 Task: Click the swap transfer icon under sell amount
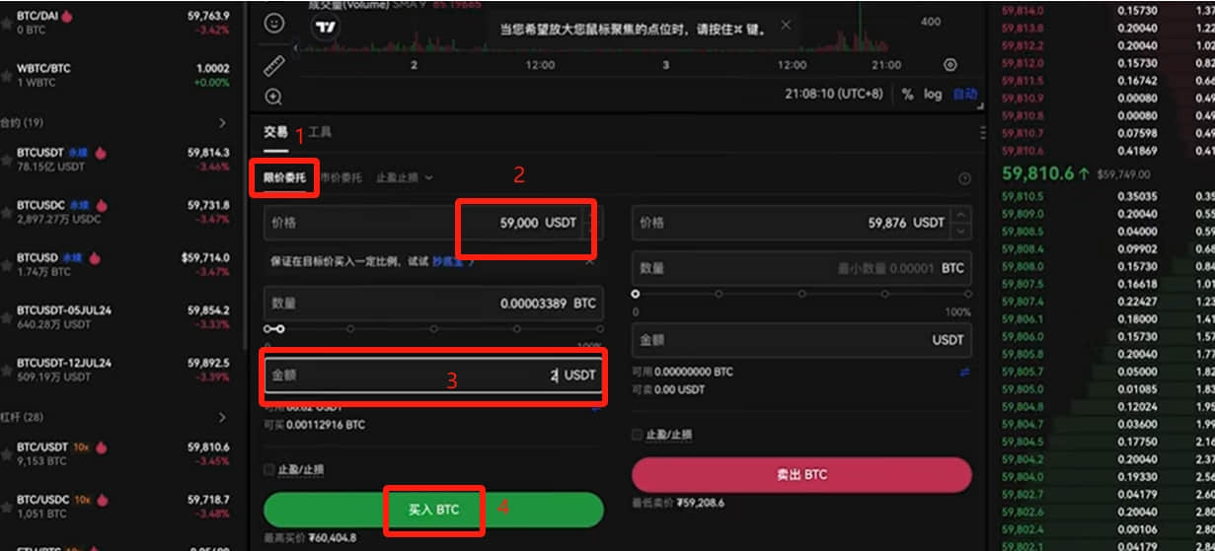(964, 372)
